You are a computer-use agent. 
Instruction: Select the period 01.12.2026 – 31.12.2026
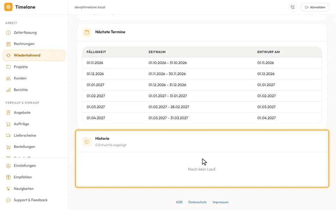167,85
